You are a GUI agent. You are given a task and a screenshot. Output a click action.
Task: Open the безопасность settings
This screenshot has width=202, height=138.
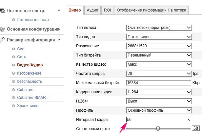tap(30, 81)
